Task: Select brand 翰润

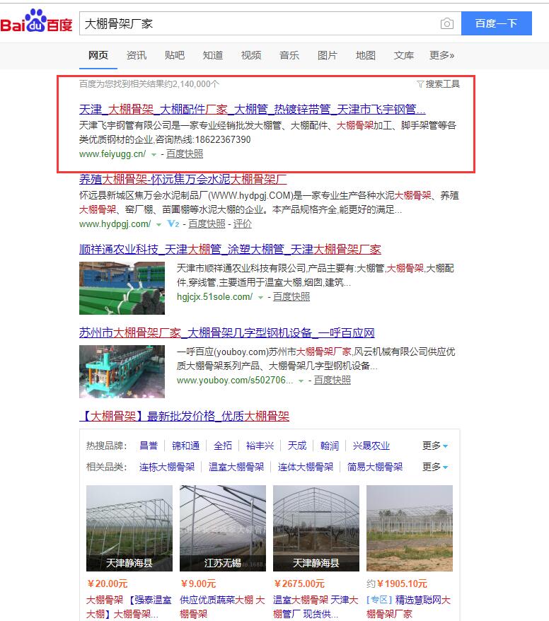Action: (330, 446)
